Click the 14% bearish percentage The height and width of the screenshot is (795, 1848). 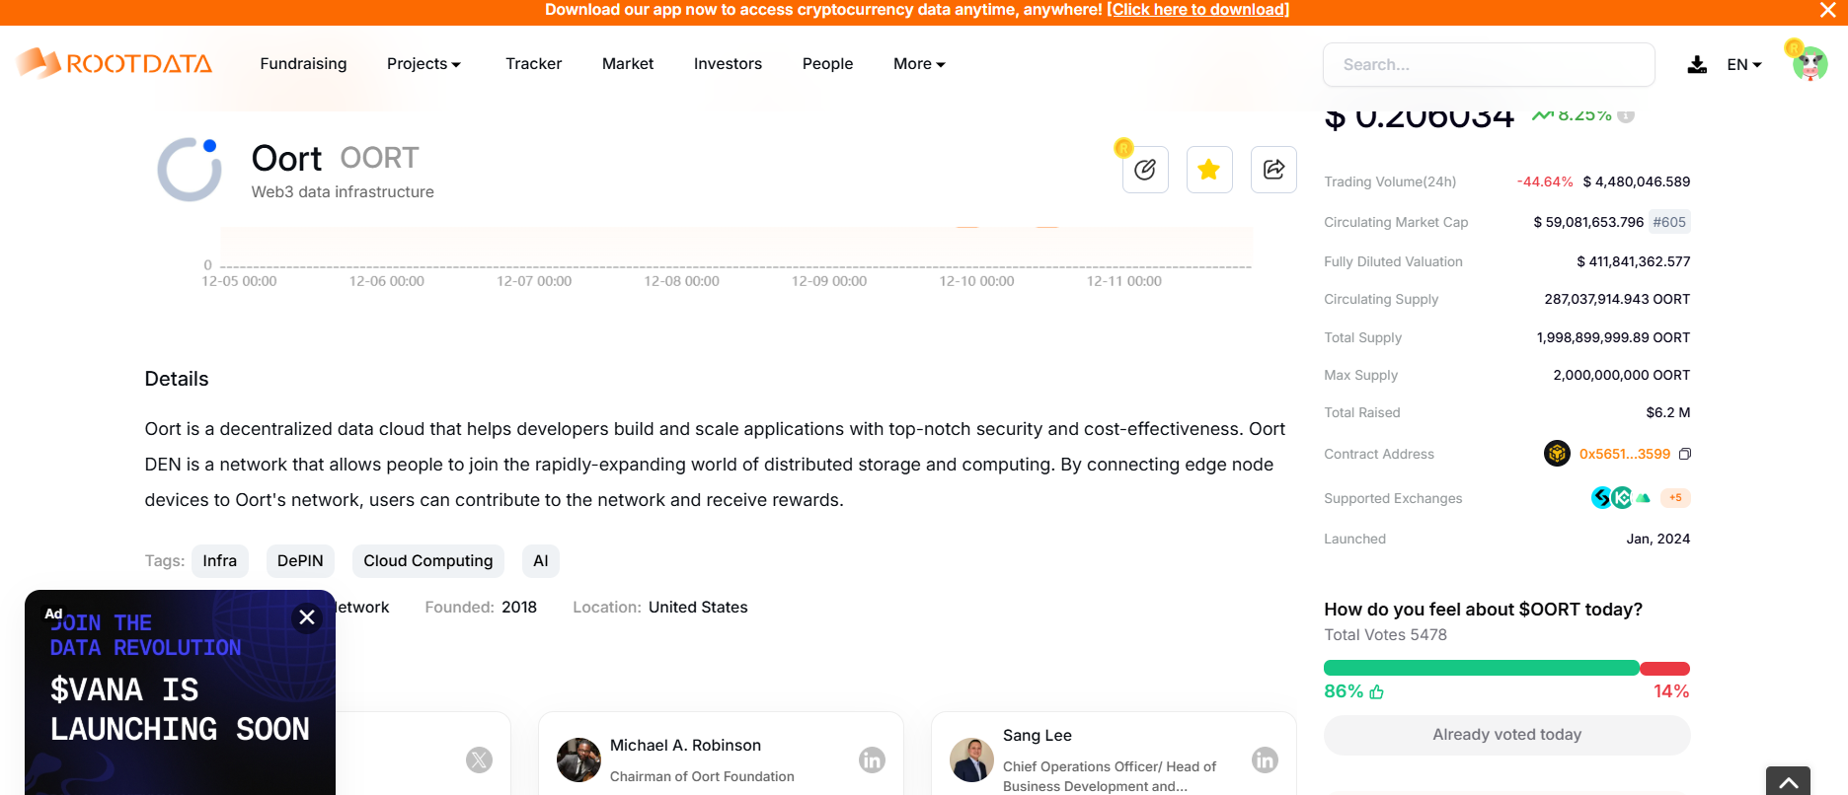pyautogui.click(x=1671, y=692)
